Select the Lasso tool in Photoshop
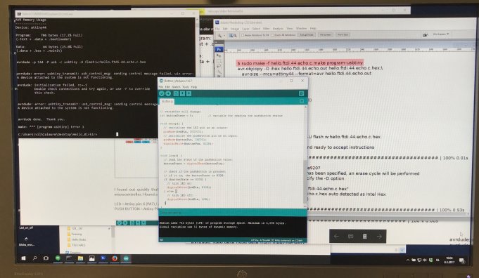The image size is (479, 278). [219, 67]
